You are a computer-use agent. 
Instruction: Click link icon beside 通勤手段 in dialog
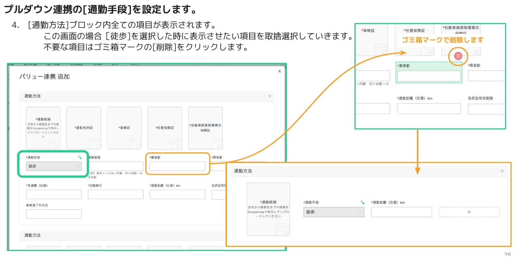coord(80,157)
